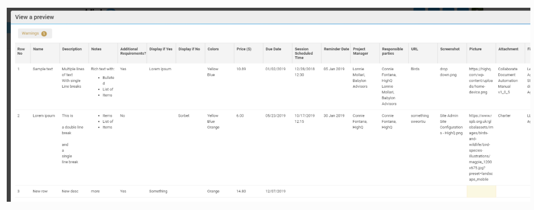Screen dimensions: 534x210
Task: Click the Reminder Date column header
Action: tap(336, 50)
